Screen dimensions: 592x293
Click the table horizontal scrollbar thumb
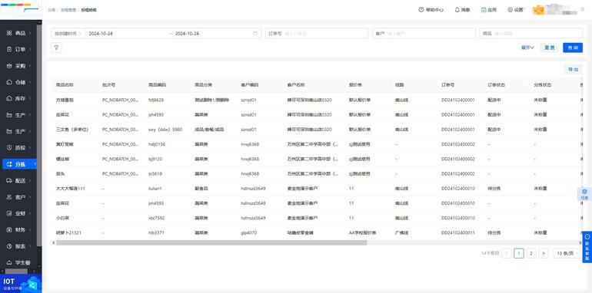211,243
